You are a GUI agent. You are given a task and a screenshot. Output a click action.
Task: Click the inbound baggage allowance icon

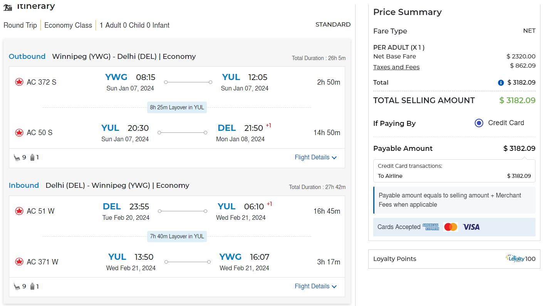(x=32, y=286)
